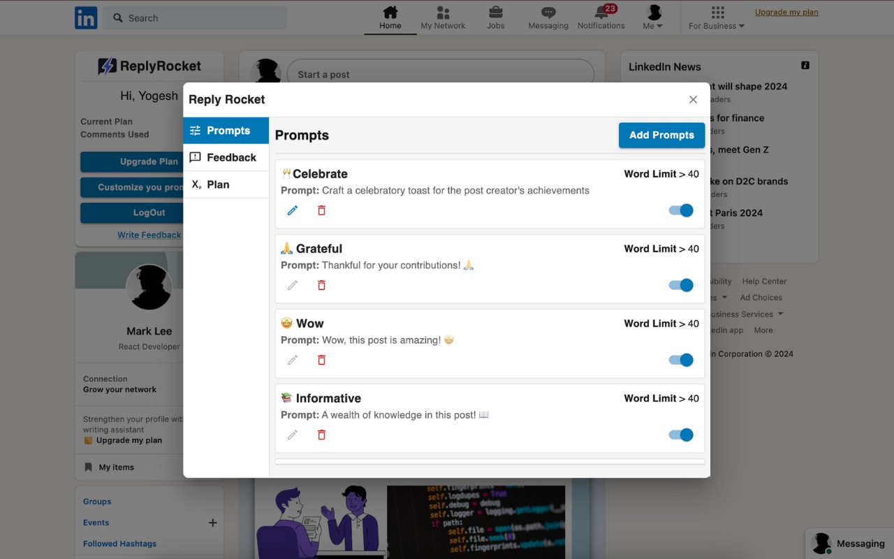Expand the Me profile dropdown
894x559 pixels.
tap(653, 17)
